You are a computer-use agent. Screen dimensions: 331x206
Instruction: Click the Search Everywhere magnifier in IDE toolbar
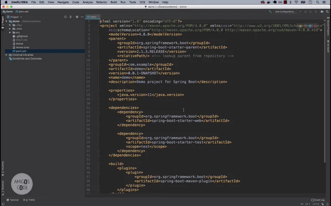pyautogui.click(x=327, y=12)
